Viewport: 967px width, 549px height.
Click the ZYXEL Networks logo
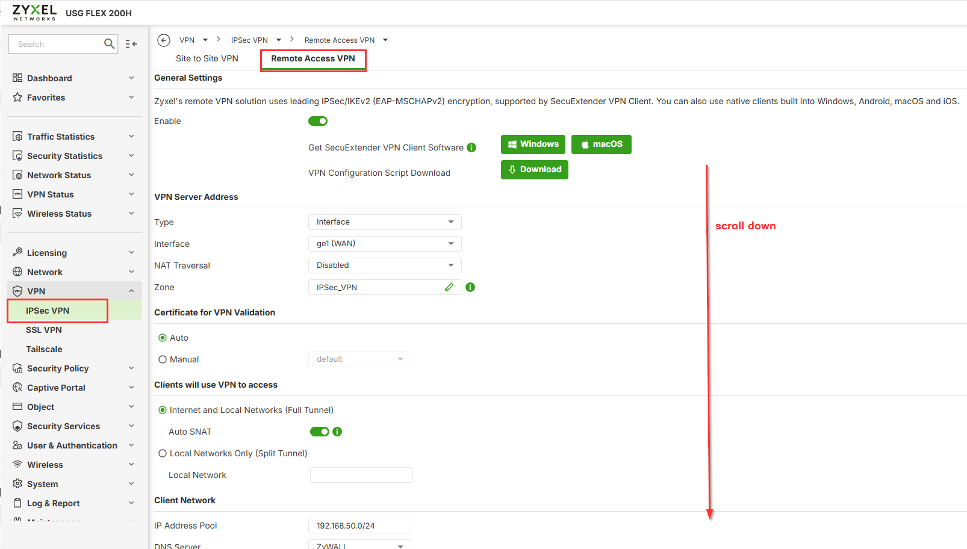click(x=34, y=13)
